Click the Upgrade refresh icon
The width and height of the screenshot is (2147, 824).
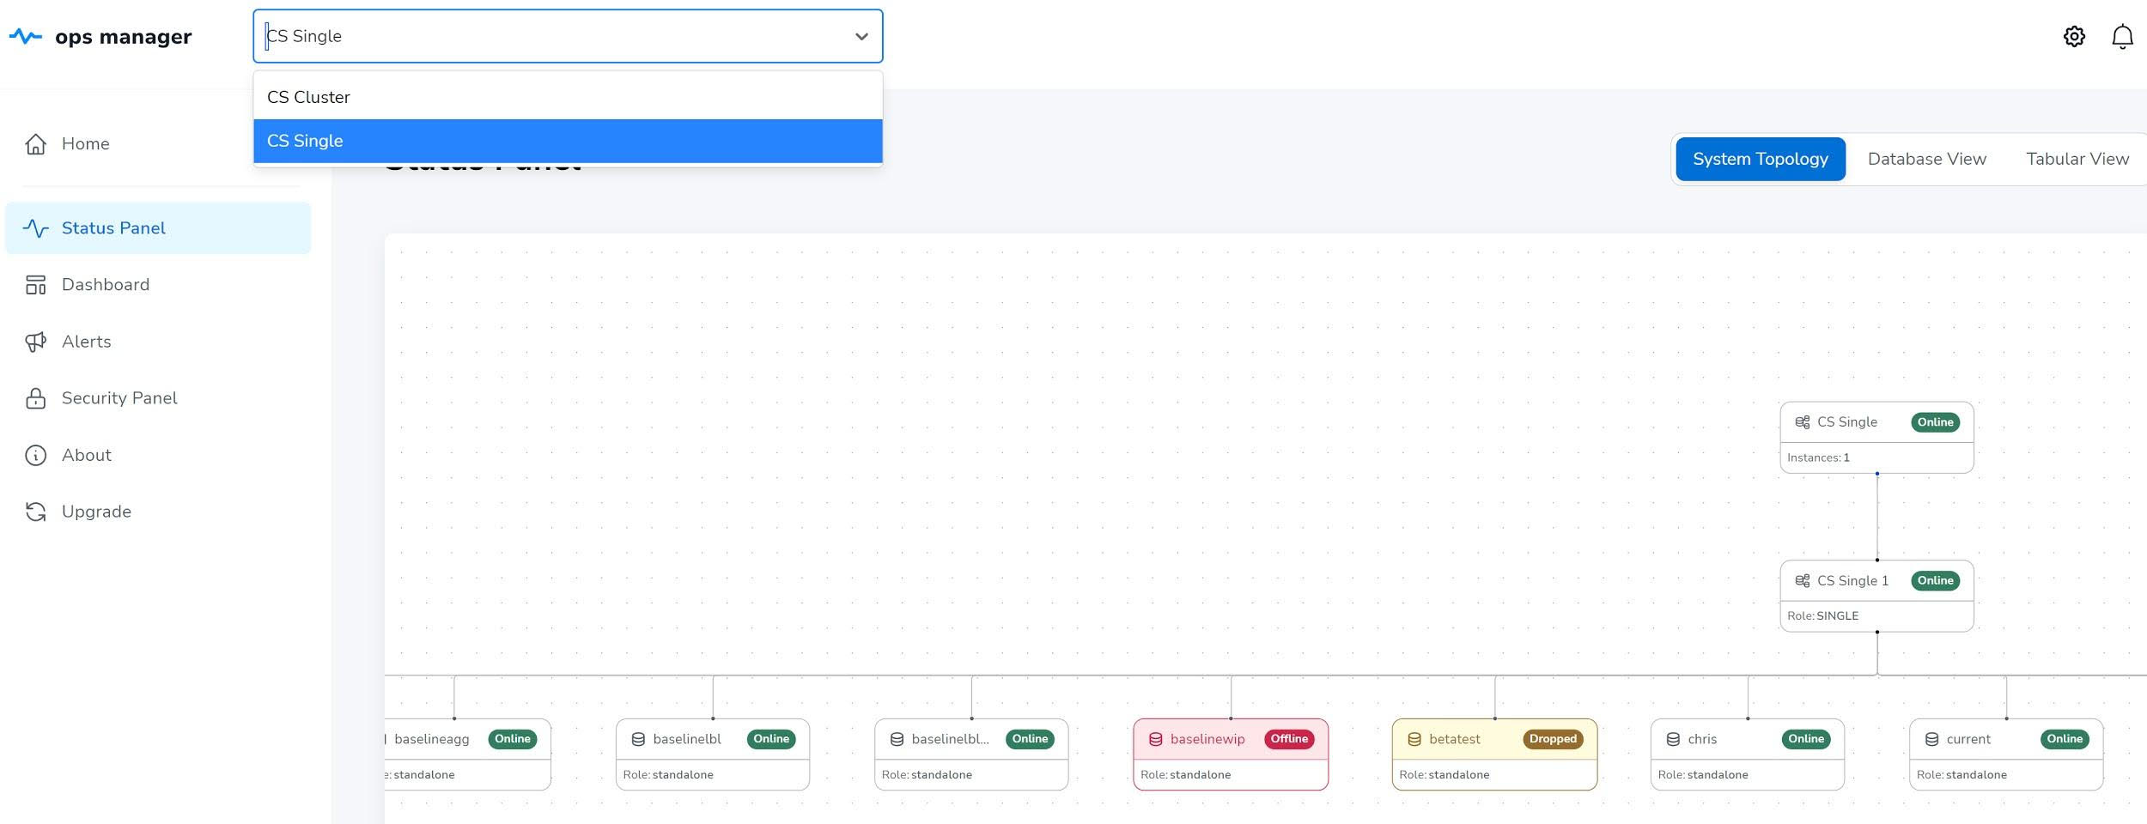[35, 512]
